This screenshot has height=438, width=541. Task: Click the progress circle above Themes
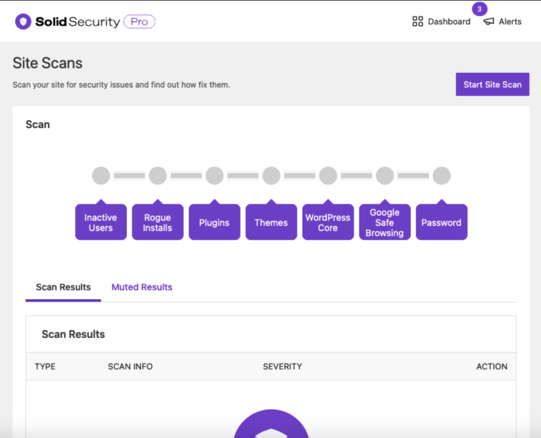tap(271, 176)
